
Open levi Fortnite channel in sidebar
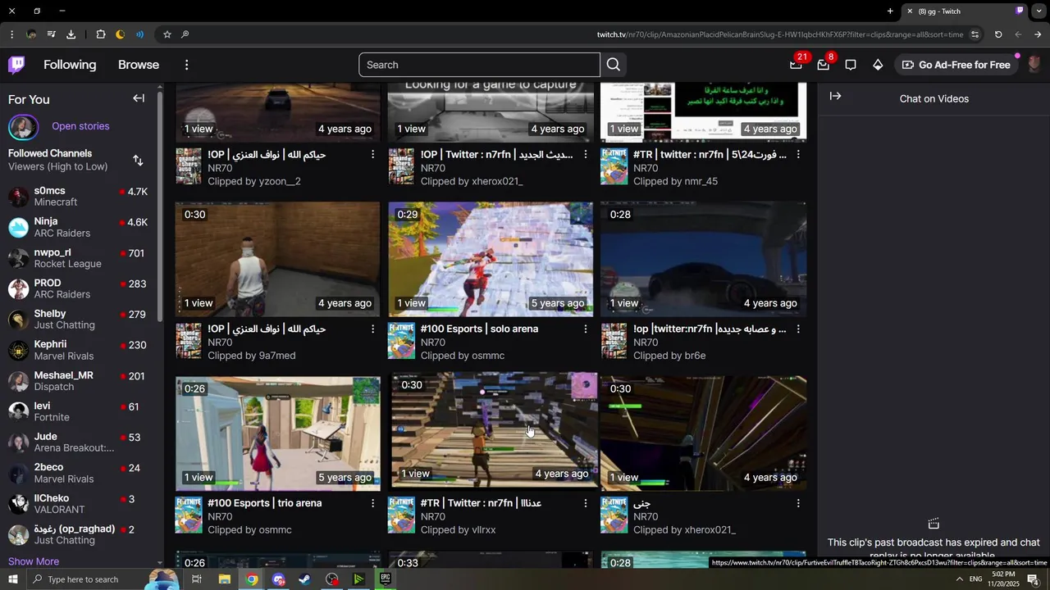(x=78, y=411)
